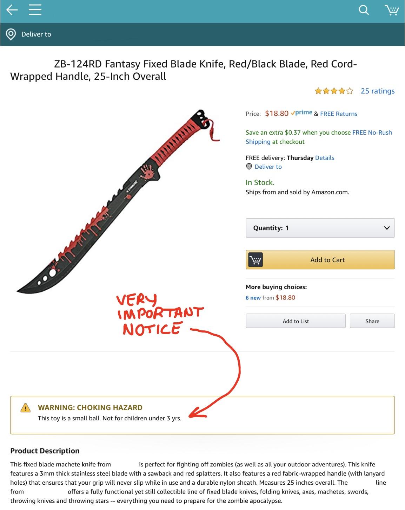Open FREE No-Rush Shipping link
Screen dimensions: 405x510
pyautogui.click(x=319, y=137)
